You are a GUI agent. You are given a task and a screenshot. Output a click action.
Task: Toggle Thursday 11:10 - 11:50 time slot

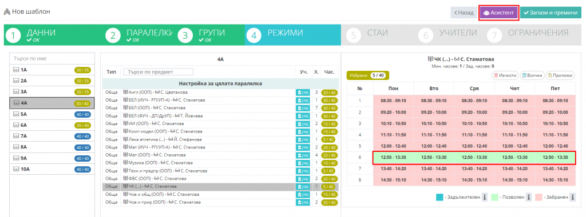(x=514, y=135)
